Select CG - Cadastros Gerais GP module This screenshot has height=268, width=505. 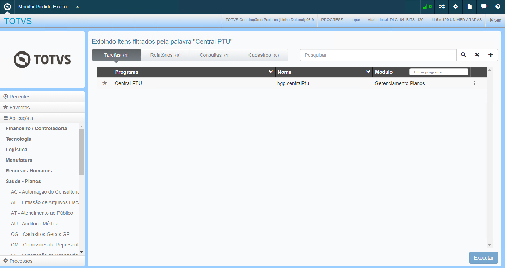(40, 234)
